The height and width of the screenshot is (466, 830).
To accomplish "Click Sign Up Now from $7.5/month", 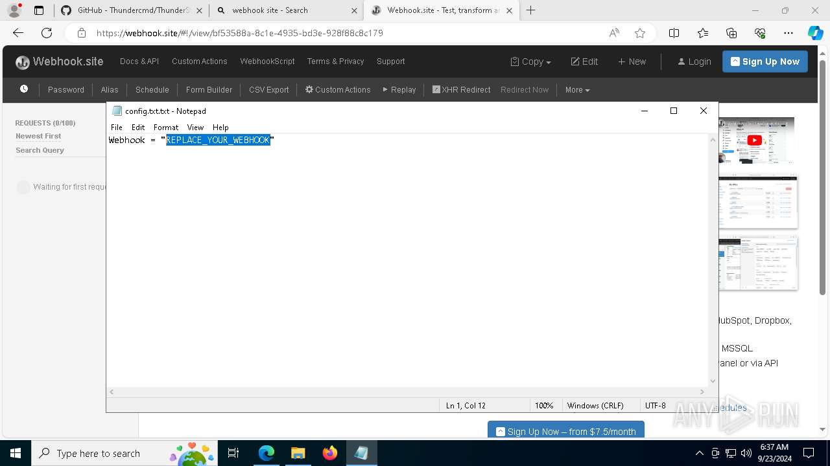I will [566, 431].
